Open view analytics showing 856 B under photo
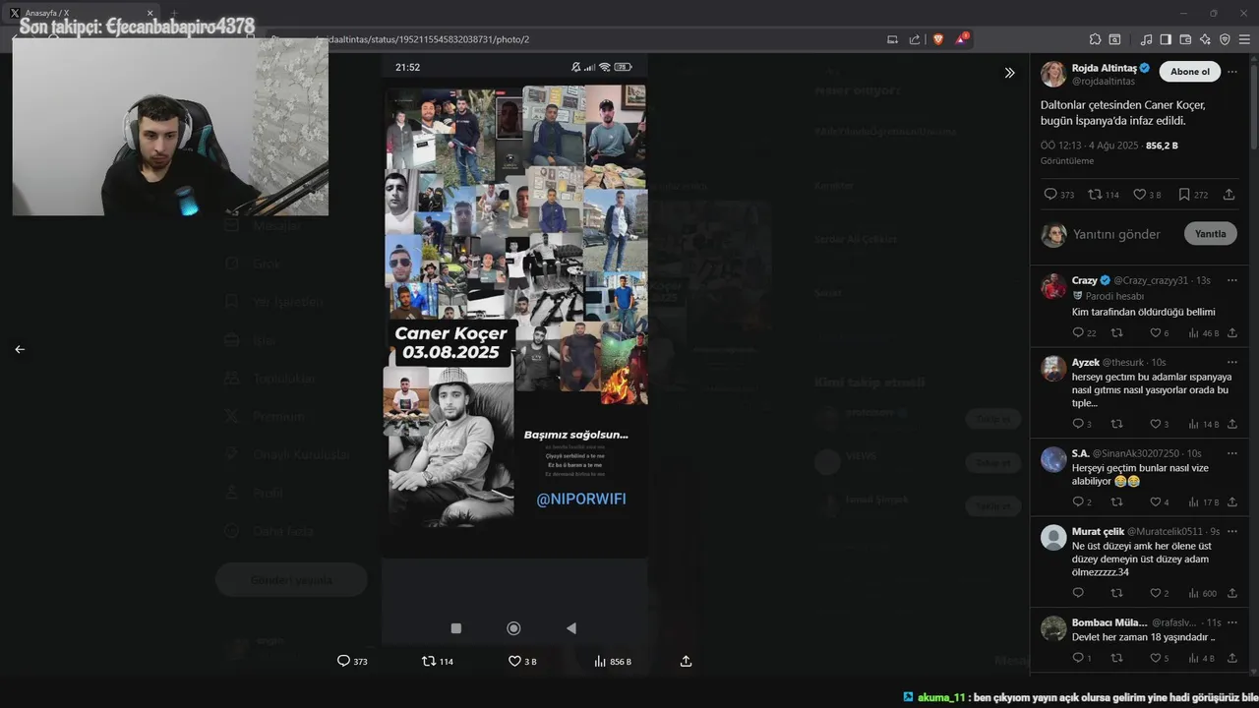1259x708 pixels. pyautogui.click(x=613, y=662)
